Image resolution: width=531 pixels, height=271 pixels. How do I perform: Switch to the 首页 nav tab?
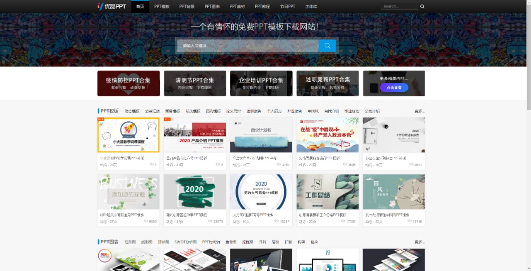pos(140,6)
